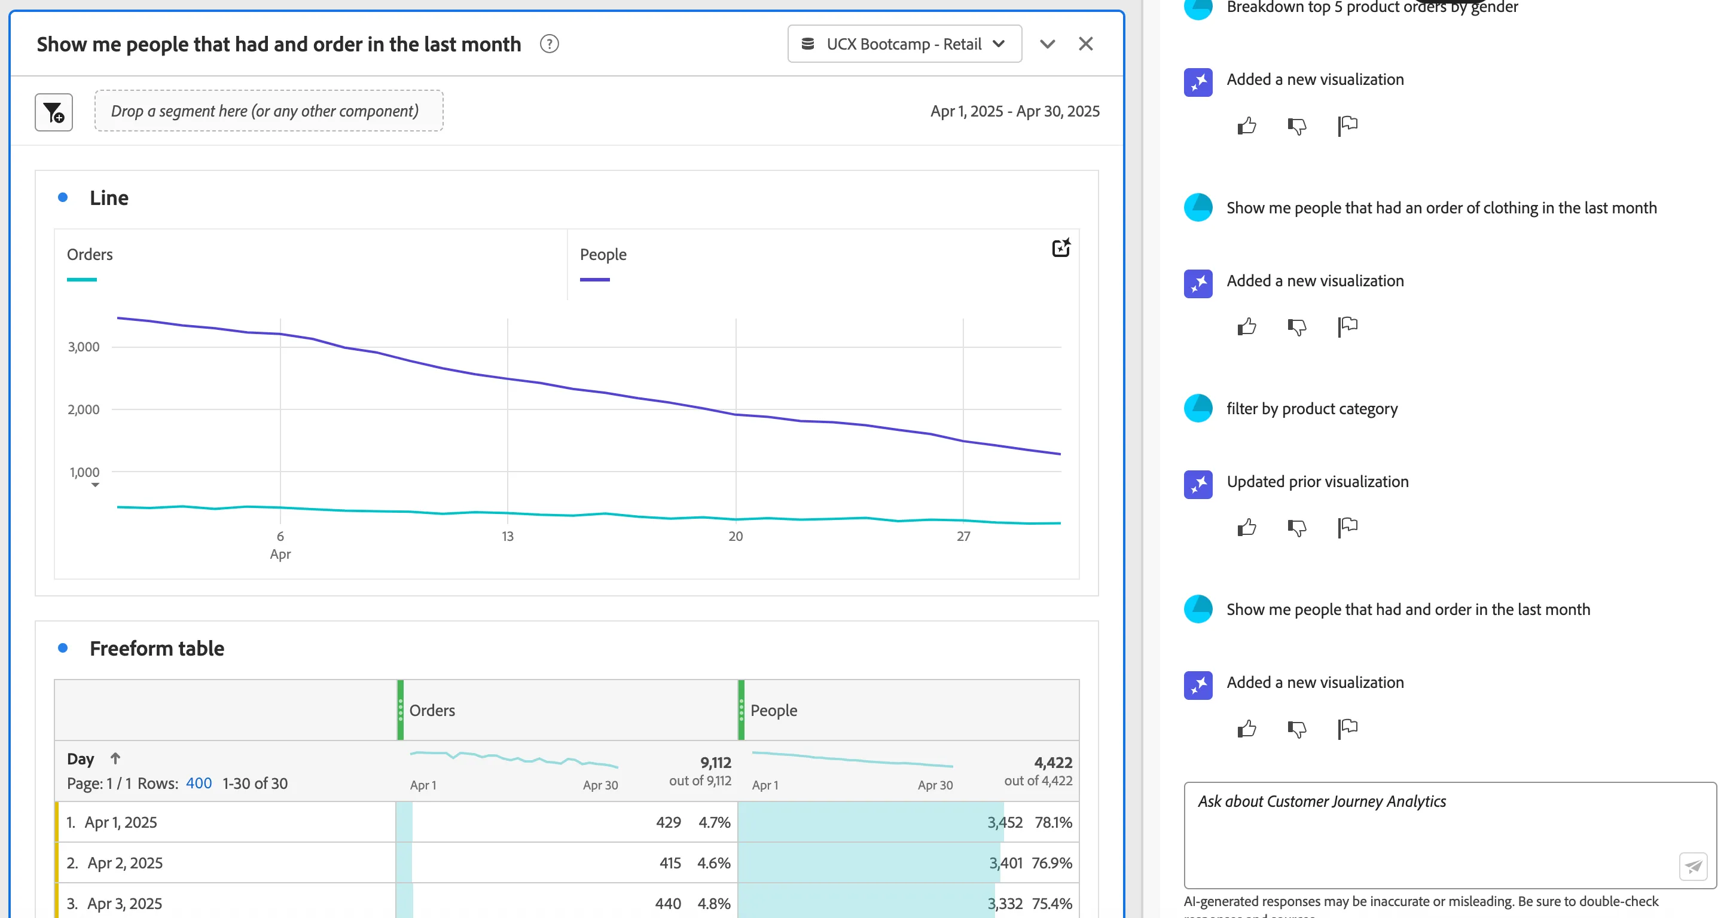Open the help icon next to the title
The height and width of the screenshot is (918, 1727).
[549, 44]
